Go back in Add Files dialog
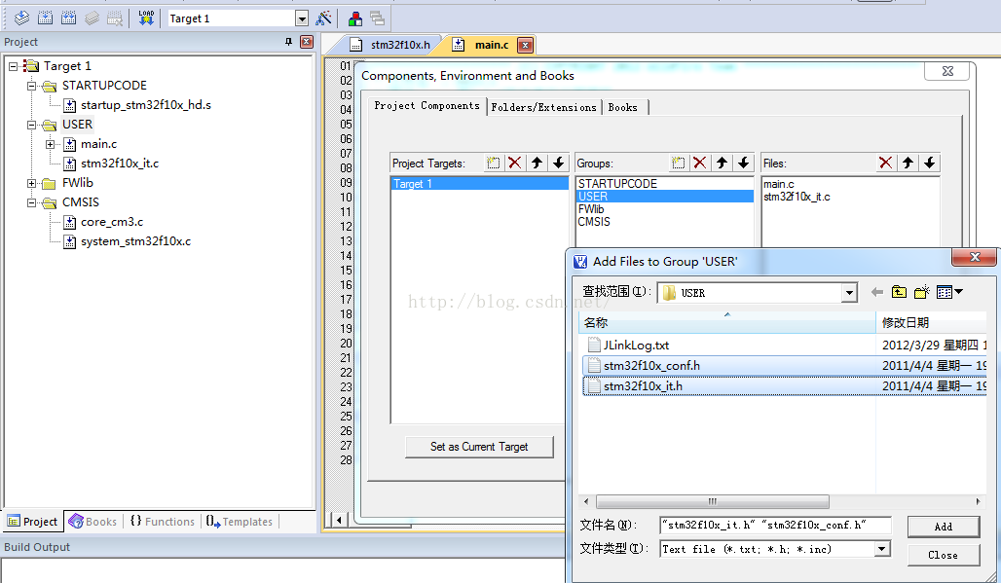Viewport: 1001px width, 583px height. pyautogui.click(x=877, y=292)
